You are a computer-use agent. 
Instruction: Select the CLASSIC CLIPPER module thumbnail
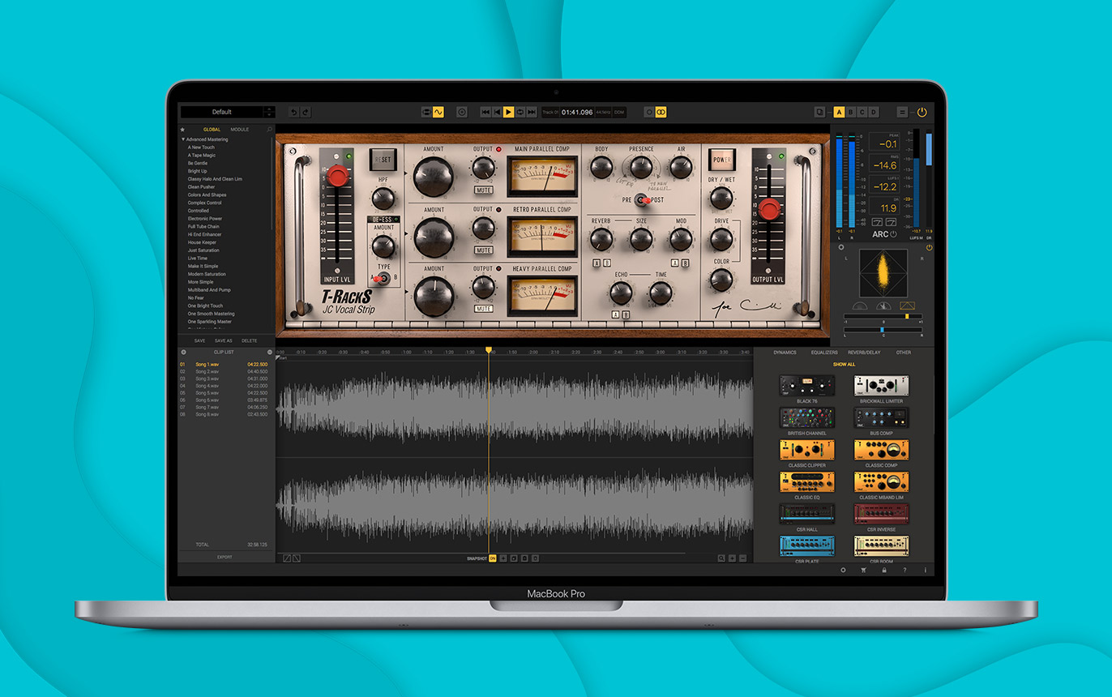pos(806,450)
